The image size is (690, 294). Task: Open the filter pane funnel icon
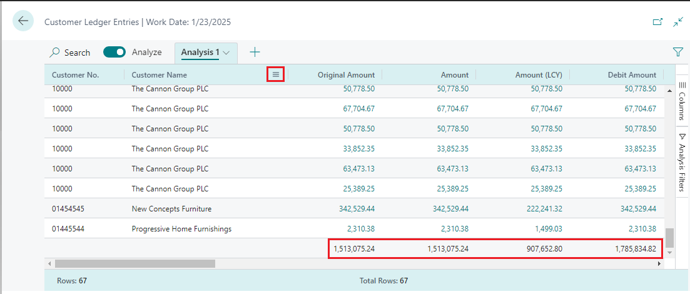[x=677, y=52]
